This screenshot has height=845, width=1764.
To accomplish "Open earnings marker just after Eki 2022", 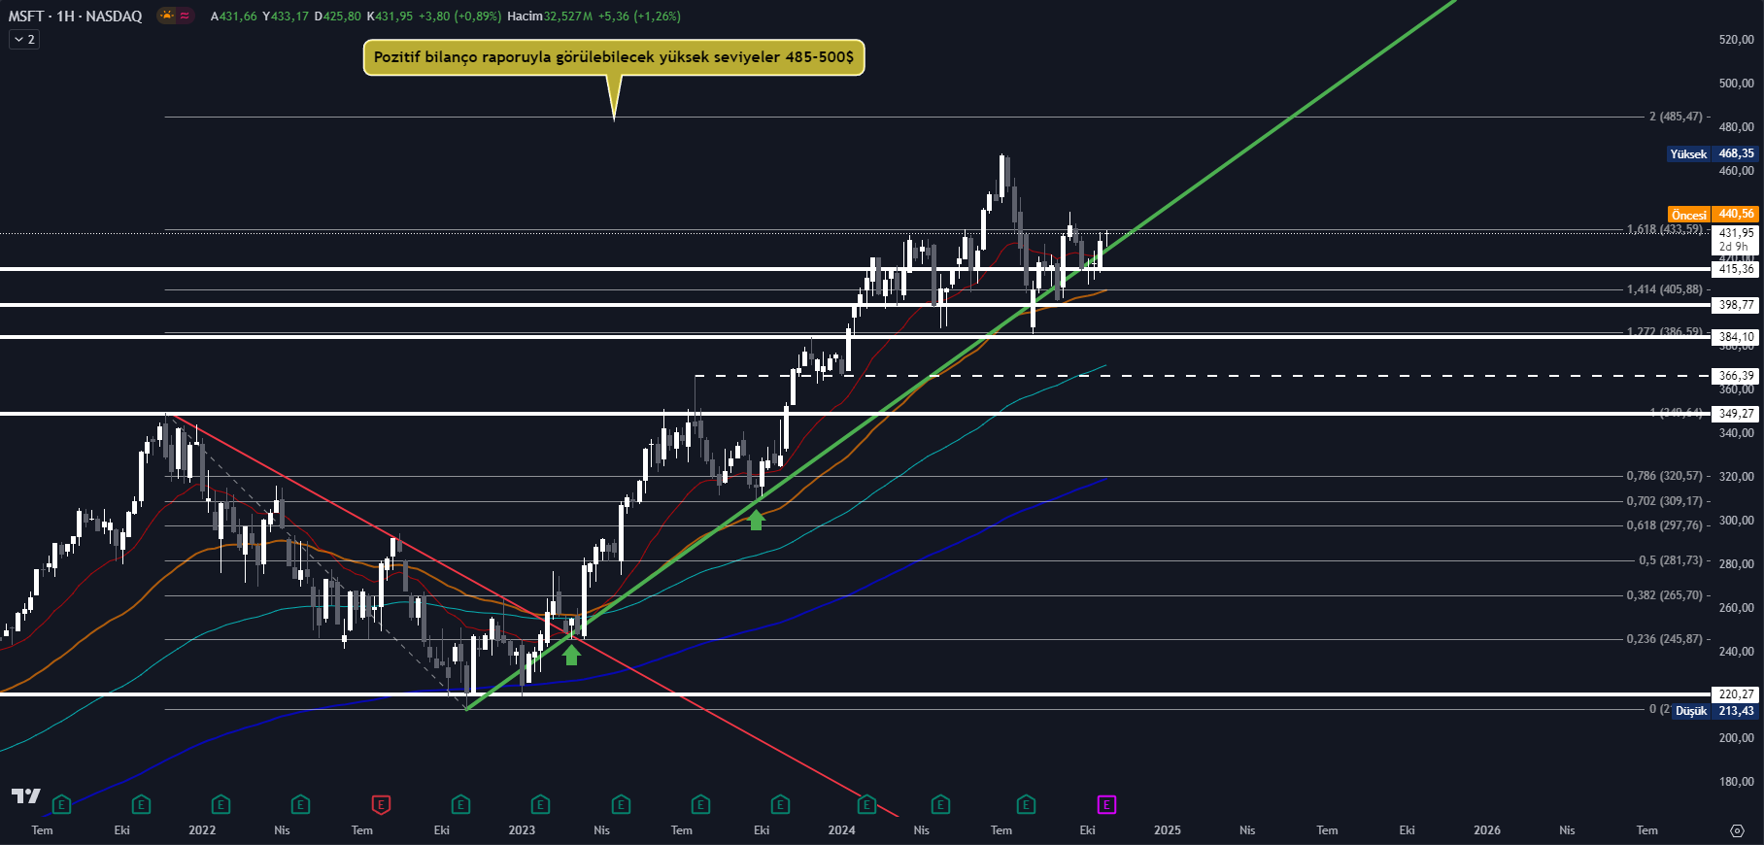I will click(x=460, y=804).
